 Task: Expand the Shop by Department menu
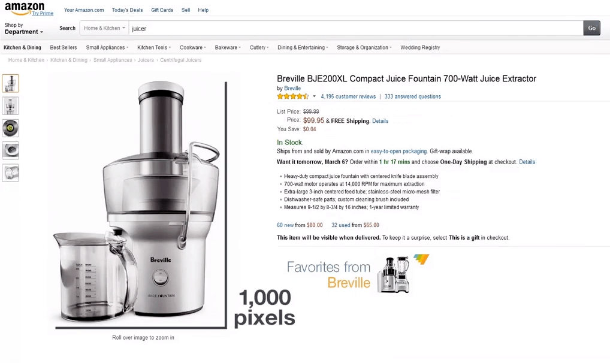point(24,28)
